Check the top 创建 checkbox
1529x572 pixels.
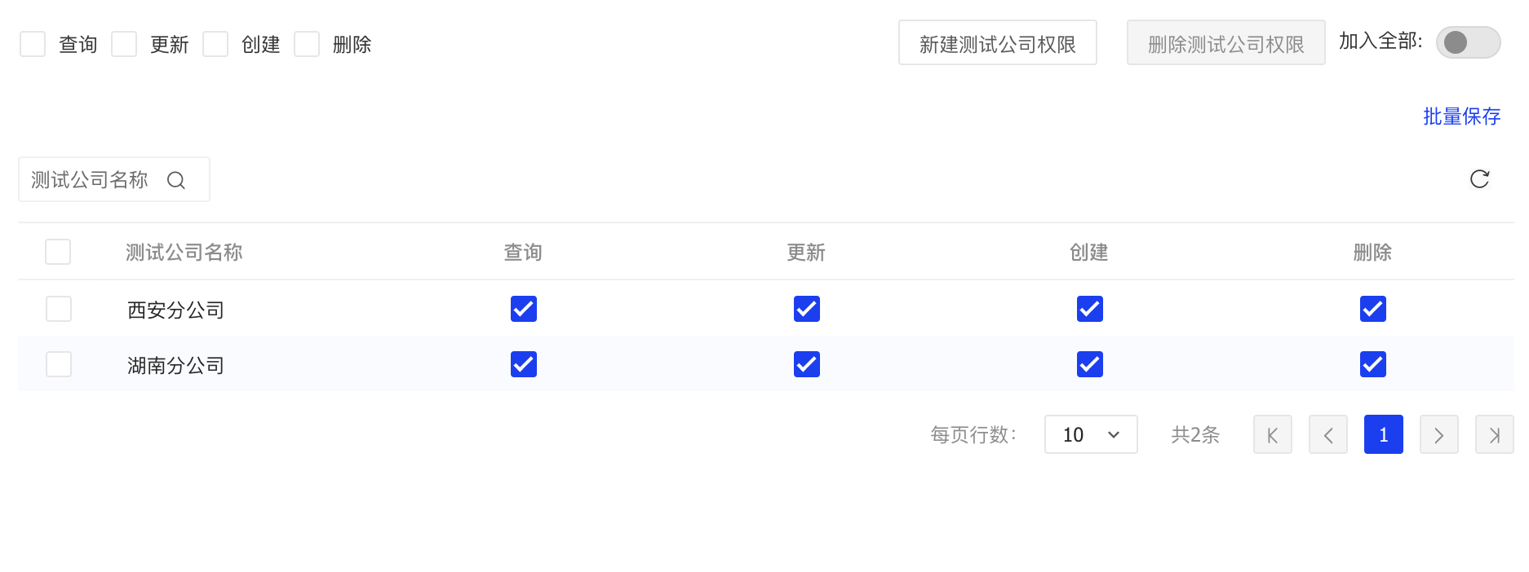215,44
